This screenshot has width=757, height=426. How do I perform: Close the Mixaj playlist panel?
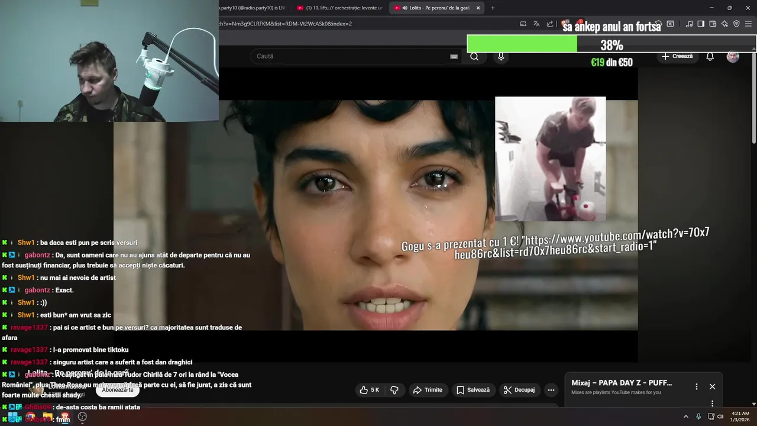[712, 386]
